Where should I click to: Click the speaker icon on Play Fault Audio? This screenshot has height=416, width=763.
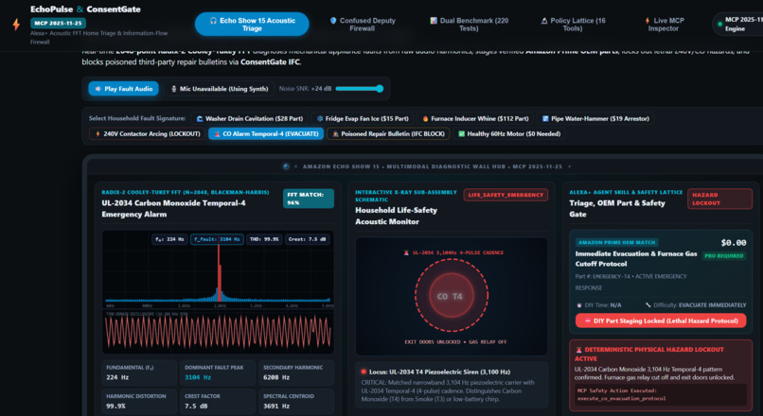pyautogui.click(x=98, y=89)
